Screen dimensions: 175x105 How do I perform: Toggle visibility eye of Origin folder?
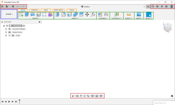[10, 36]
